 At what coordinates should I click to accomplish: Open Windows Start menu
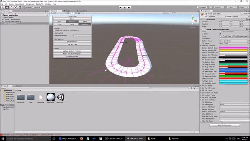3,138
